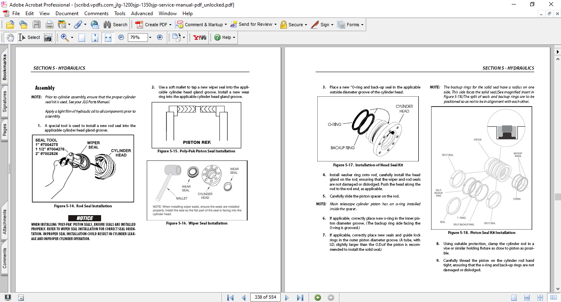
Task: Click the page number field 338 of 554
Action: (265, 297)
